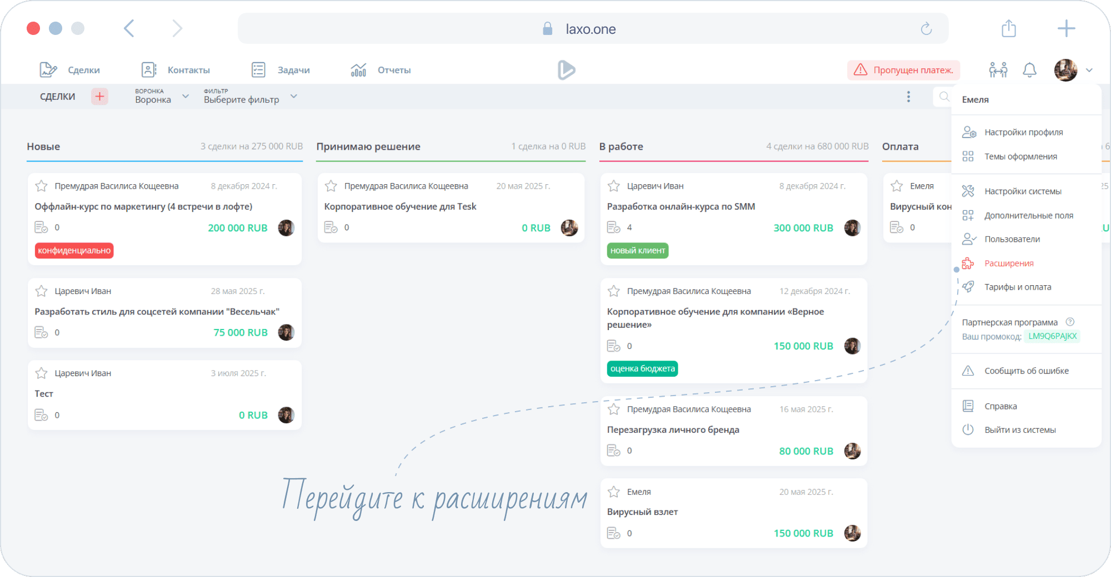Click the promo code LM9Q6PAJKX
This screenshot has width=1111, height=577.
1052,336
